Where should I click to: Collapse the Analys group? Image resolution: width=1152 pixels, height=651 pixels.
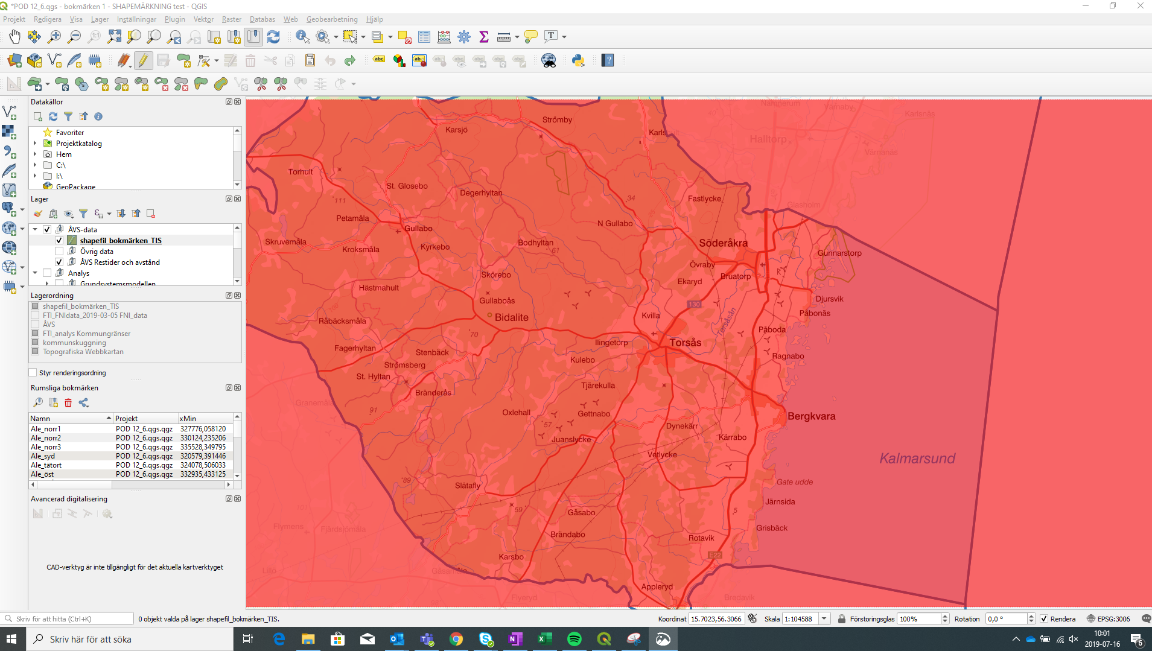click(x=35, y=273)
